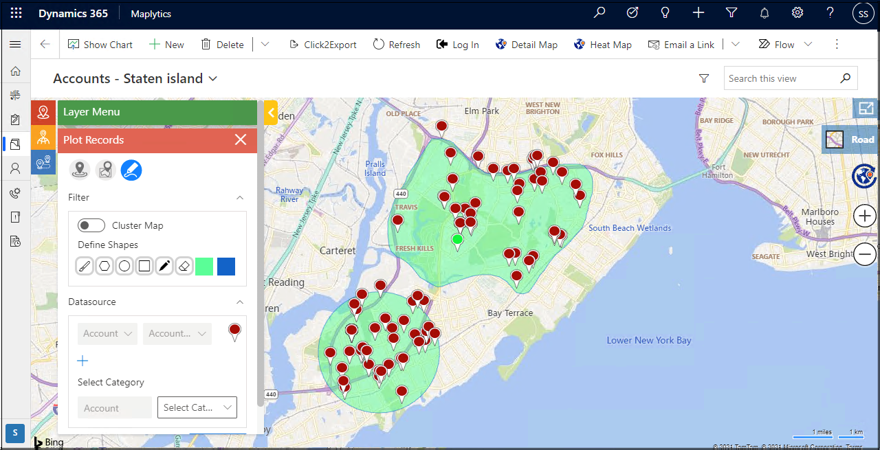Click the globe locate icon on the map

863,176
